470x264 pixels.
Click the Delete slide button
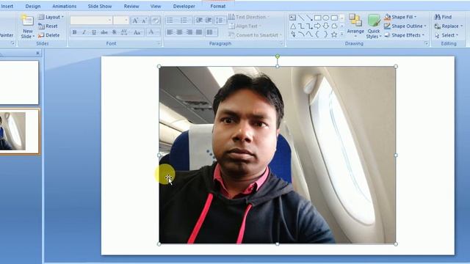click(49, 35)
